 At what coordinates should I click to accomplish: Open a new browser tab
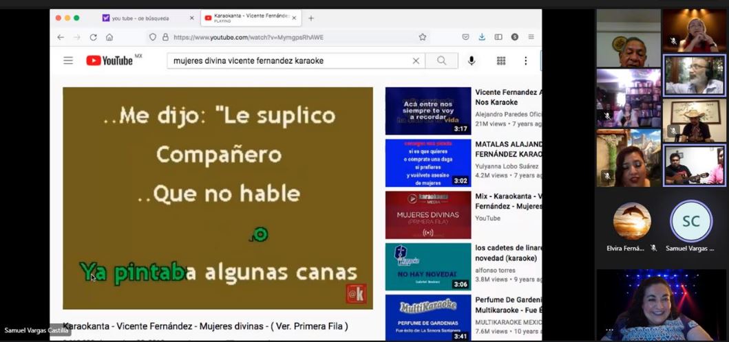[311, 18]
